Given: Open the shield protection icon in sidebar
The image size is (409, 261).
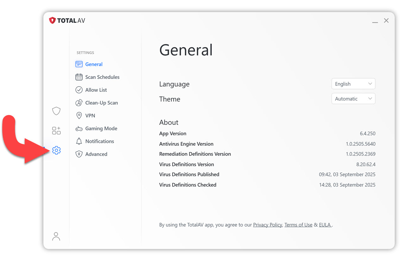Looking at the screenshot, I should pos(56,111).
